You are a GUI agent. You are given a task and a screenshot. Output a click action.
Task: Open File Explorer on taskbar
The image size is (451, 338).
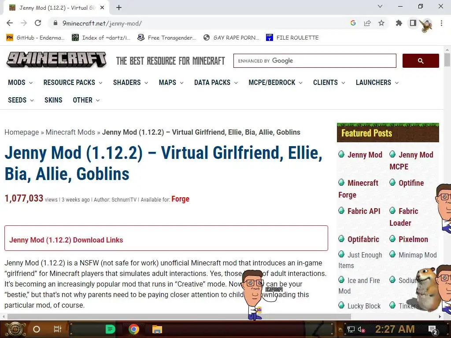click(x=157, y=329)
